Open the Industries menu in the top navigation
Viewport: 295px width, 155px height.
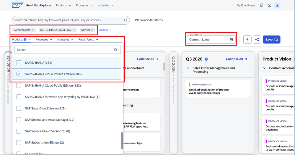[x=105, y=5]
